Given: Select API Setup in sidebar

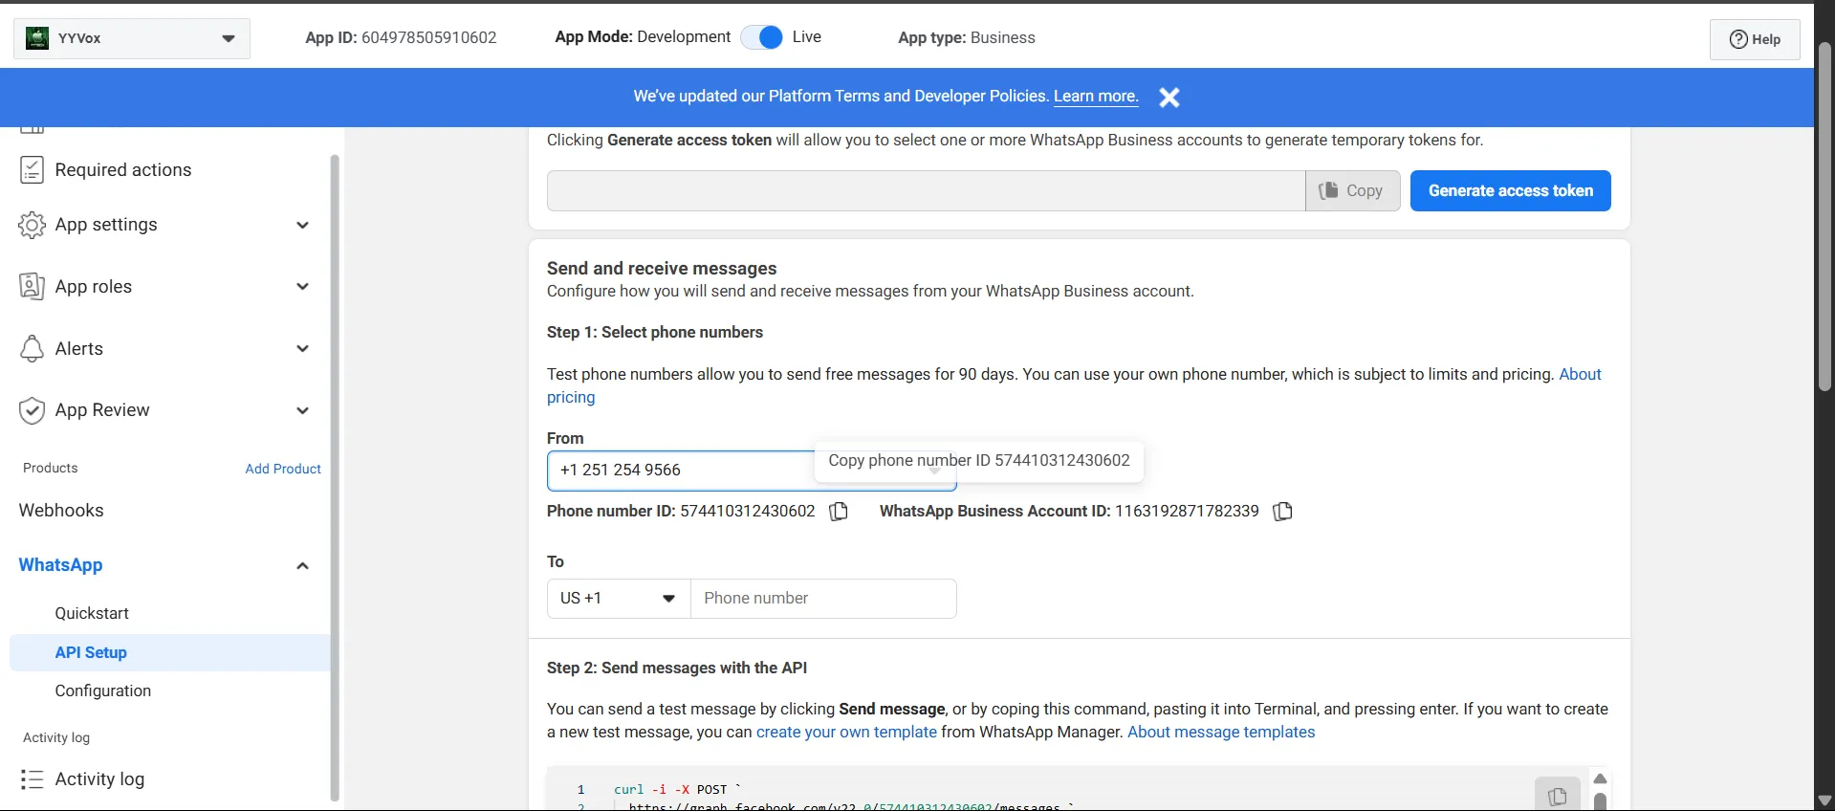Looking at the screenshot, I should (x=170, y=652).
